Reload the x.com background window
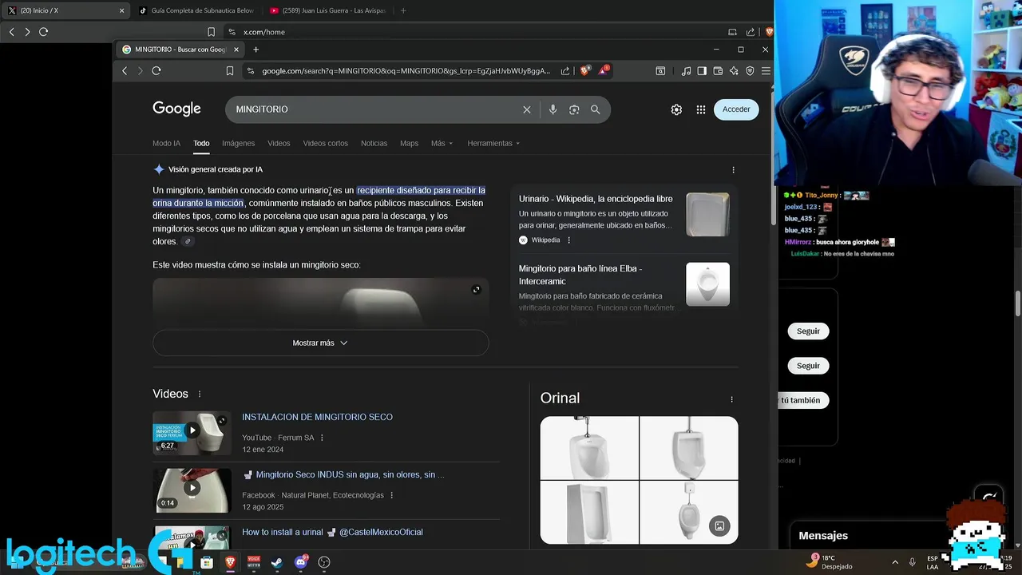 (43, 32)
